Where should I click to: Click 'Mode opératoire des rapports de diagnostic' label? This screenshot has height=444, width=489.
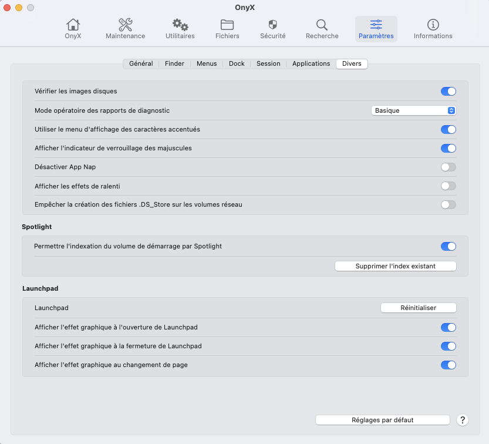point(102,110)
